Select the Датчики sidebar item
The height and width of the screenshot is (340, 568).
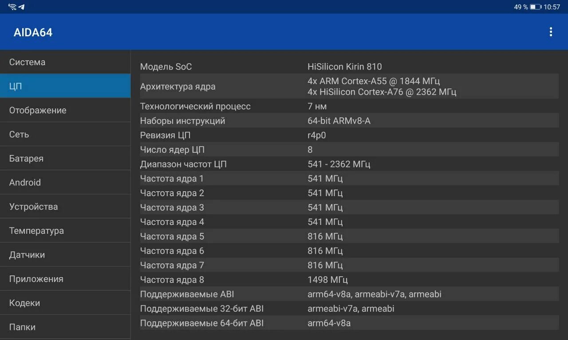tap(65, 255)
